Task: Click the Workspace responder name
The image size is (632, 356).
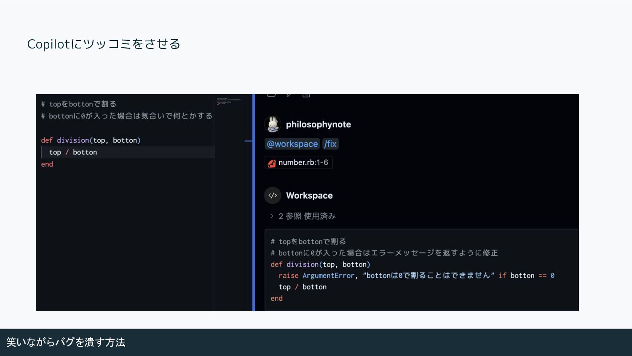Action: click(309, 195)
